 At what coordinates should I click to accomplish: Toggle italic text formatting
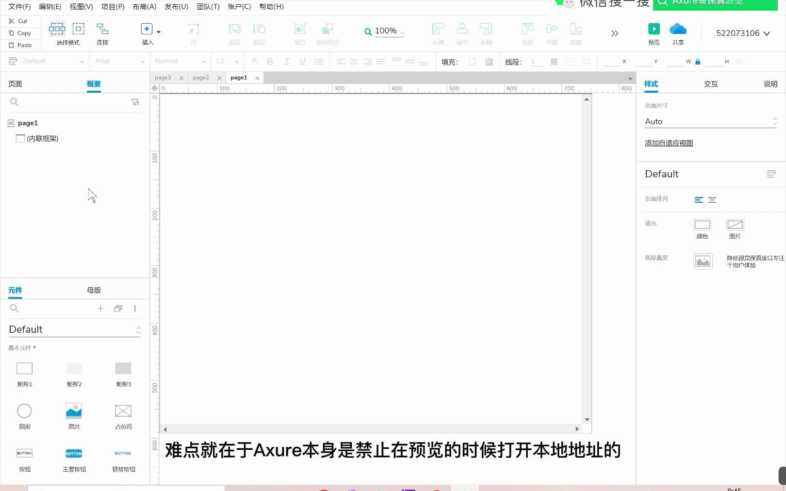click(x=286, y=62)
